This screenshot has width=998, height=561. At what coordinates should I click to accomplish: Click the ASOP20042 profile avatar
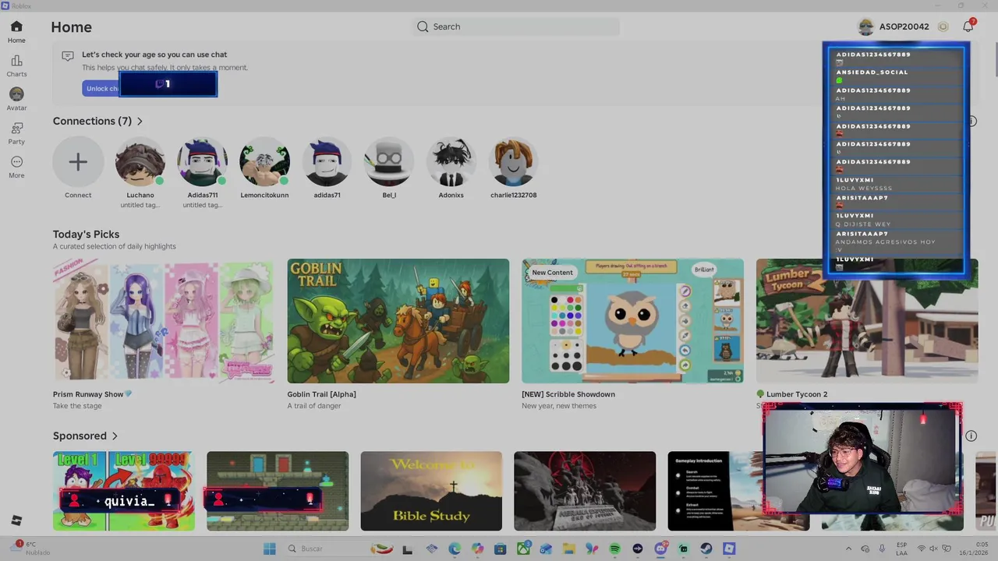point(865,26)
